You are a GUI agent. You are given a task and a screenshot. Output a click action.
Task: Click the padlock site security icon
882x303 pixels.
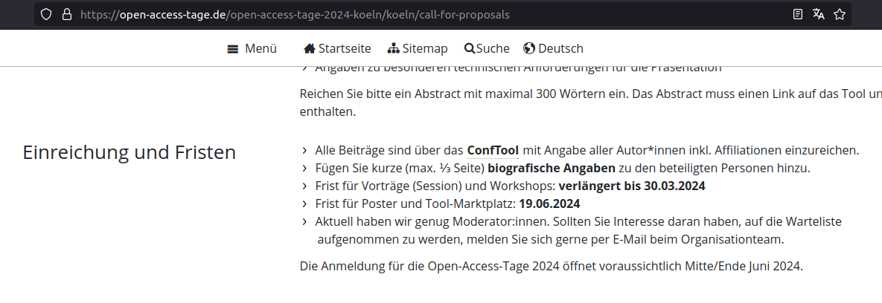(x=66, y=15)
